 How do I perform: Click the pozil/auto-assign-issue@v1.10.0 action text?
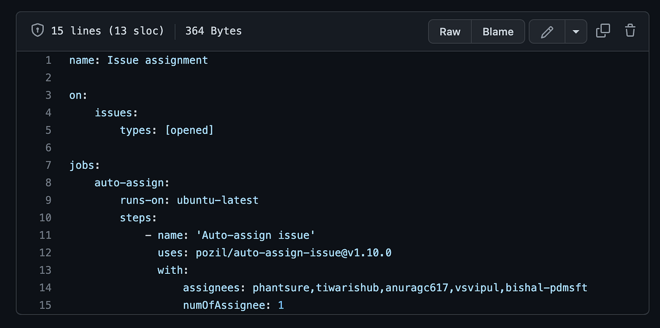293,253
